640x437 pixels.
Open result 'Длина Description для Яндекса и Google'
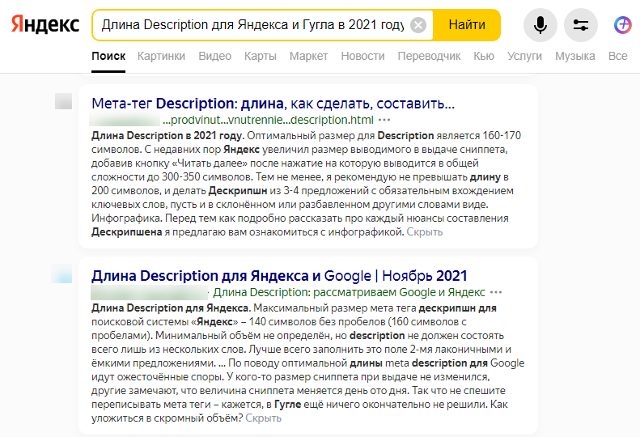[x=279, y=276]
